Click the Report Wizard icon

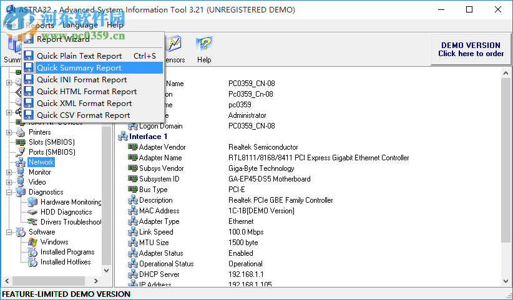29,39
